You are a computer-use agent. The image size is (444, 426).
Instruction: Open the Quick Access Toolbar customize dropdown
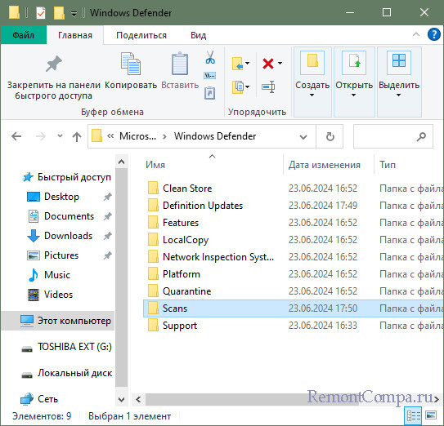(74, 14)
